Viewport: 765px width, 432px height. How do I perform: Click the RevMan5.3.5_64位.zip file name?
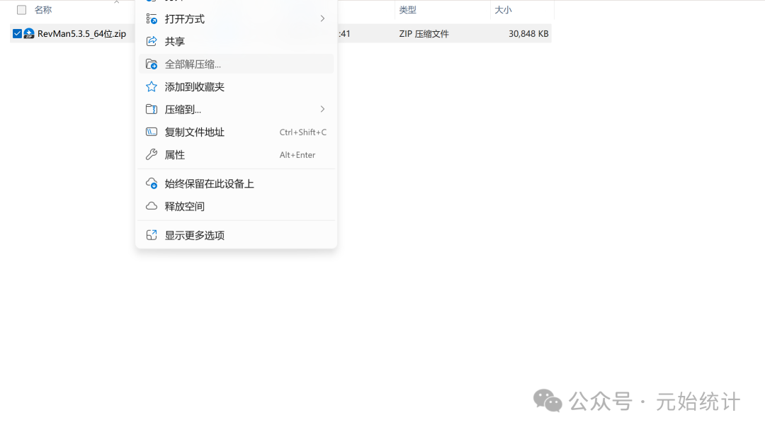81,33
